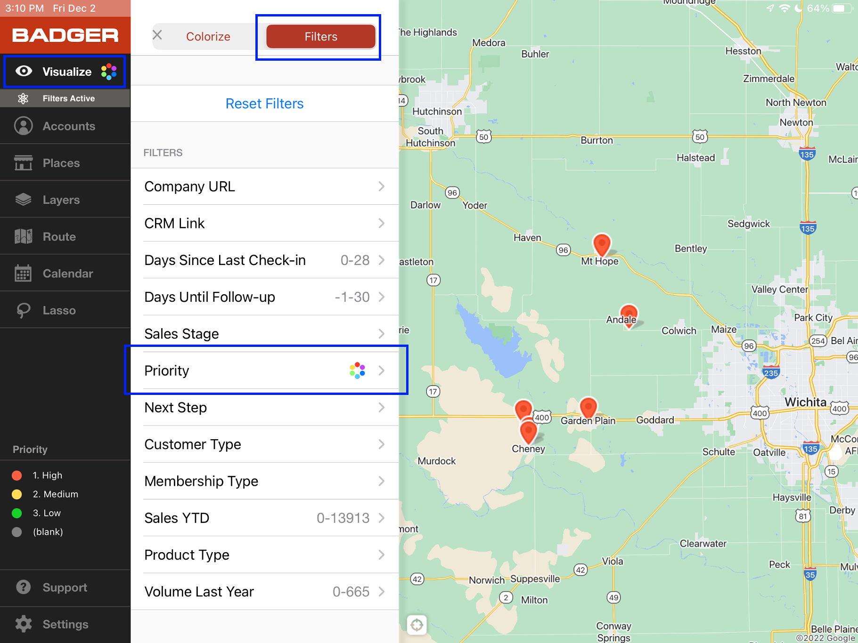Expand the Sales Stage filter chevron

(x=382, y=334)
